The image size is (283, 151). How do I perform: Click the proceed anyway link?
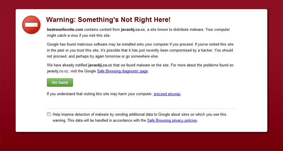pos(167,94)
